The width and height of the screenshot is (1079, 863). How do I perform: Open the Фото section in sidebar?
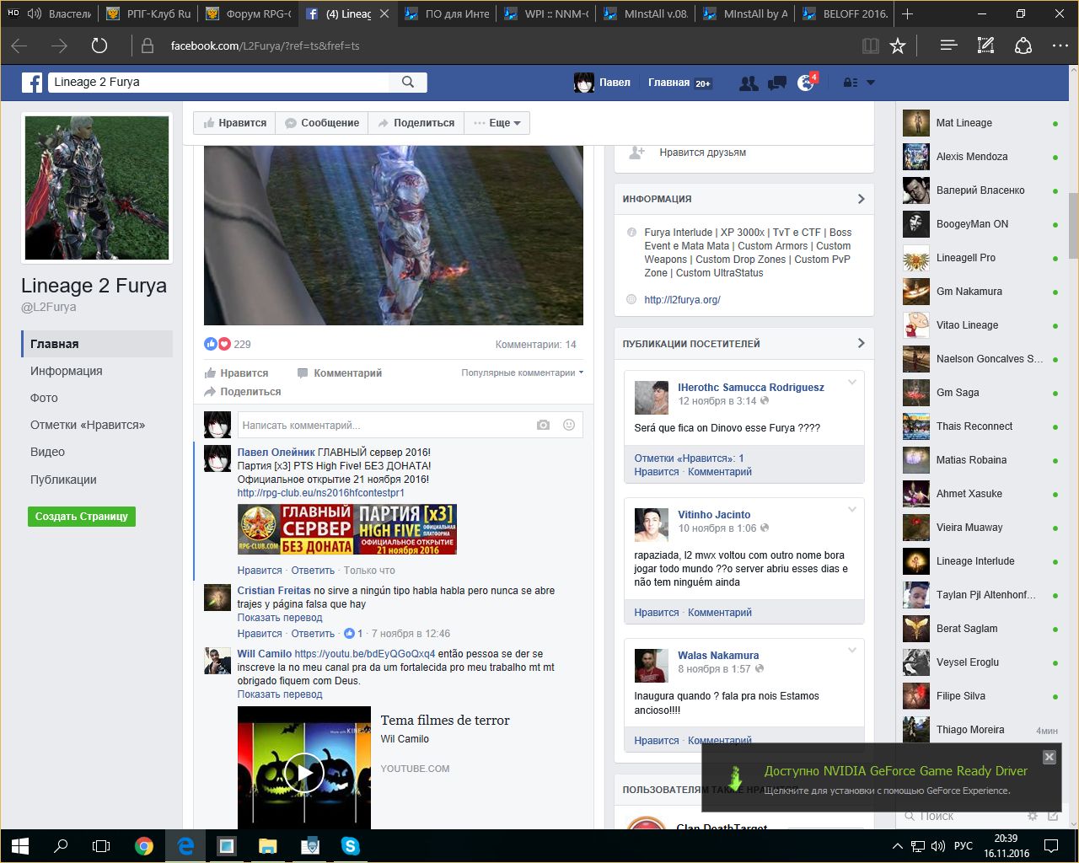point(44,398)
